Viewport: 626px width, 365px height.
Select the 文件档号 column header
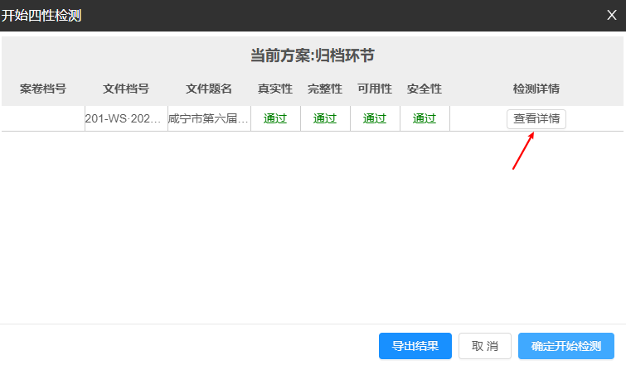pyautogui.click(x=126, y=89)
